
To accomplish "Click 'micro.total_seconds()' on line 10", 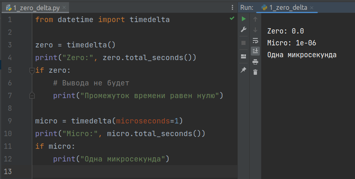I will click(156, 134).
